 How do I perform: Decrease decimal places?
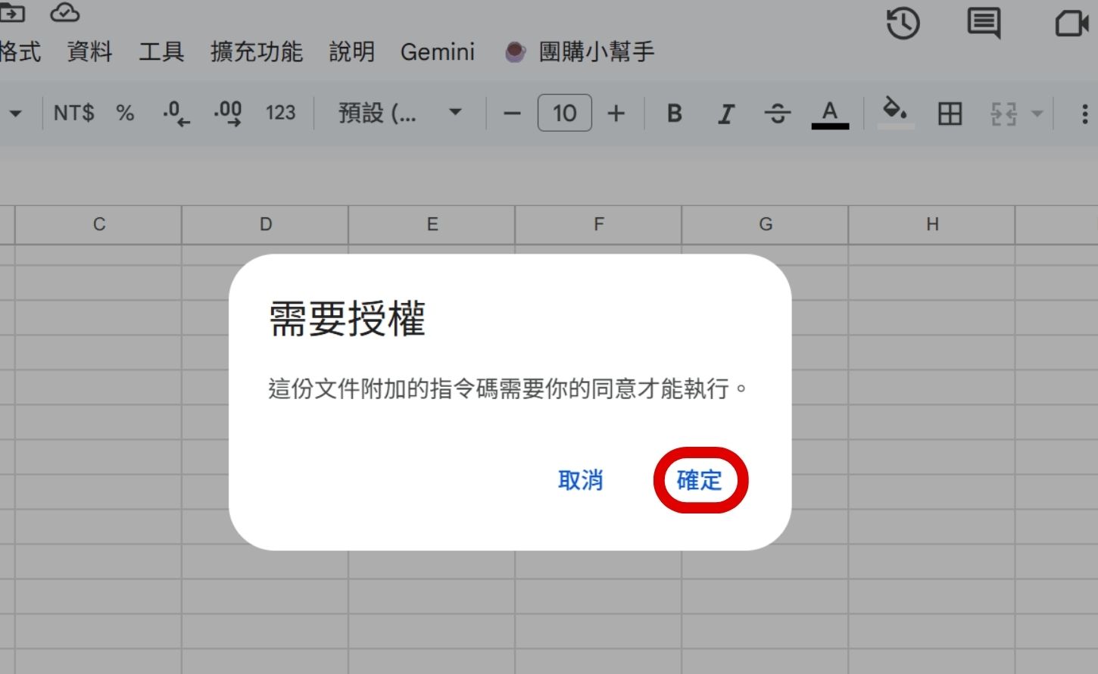coord(175,113)
